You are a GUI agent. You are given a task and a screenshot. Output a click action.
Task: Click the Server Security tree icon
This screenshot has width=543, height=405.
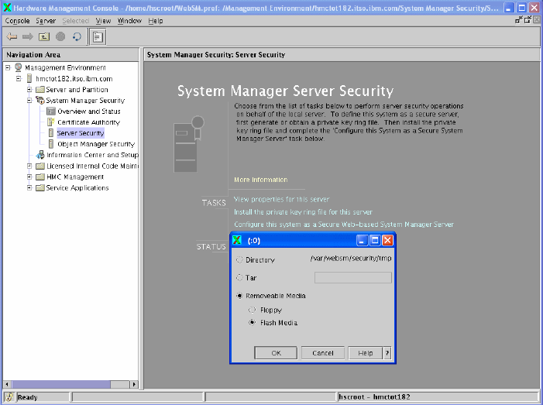click(x=51, y=133)
